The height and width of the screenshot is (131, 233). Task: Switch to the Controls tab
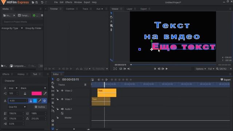coord(70,9)
